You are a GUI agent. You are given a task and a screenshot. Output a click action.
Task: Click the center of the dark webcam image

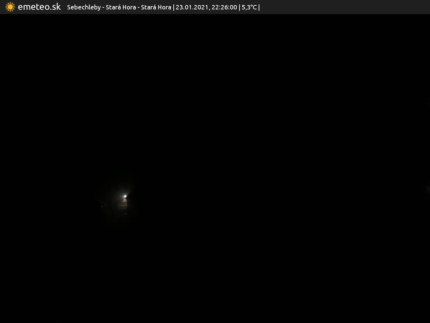[x=215, y=168]
